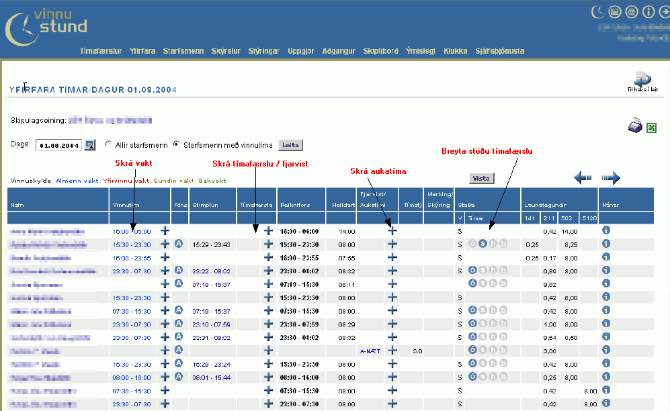
Task: Open the 23:10 - 07:59 Stimplun link
Action: pos(211,324)
